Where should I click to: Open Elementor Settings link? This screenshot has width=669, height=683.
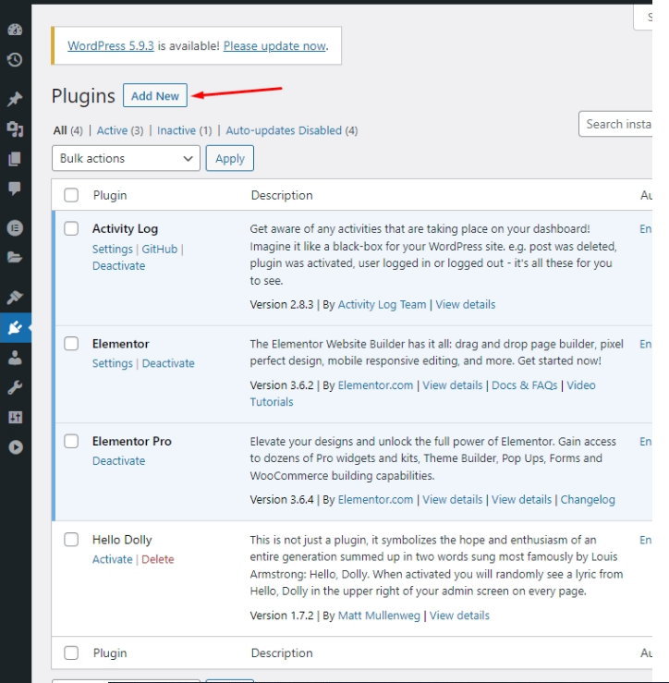113,363
